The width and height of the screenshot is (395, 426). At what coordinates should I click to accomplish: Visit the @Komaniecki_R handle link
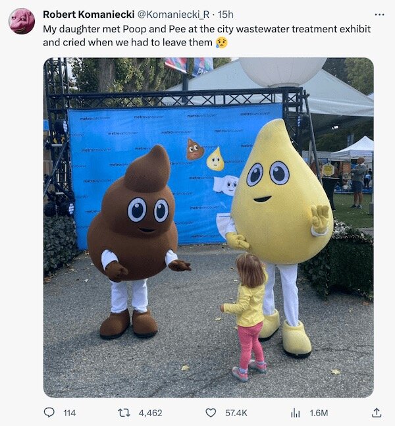coord(174,14)
